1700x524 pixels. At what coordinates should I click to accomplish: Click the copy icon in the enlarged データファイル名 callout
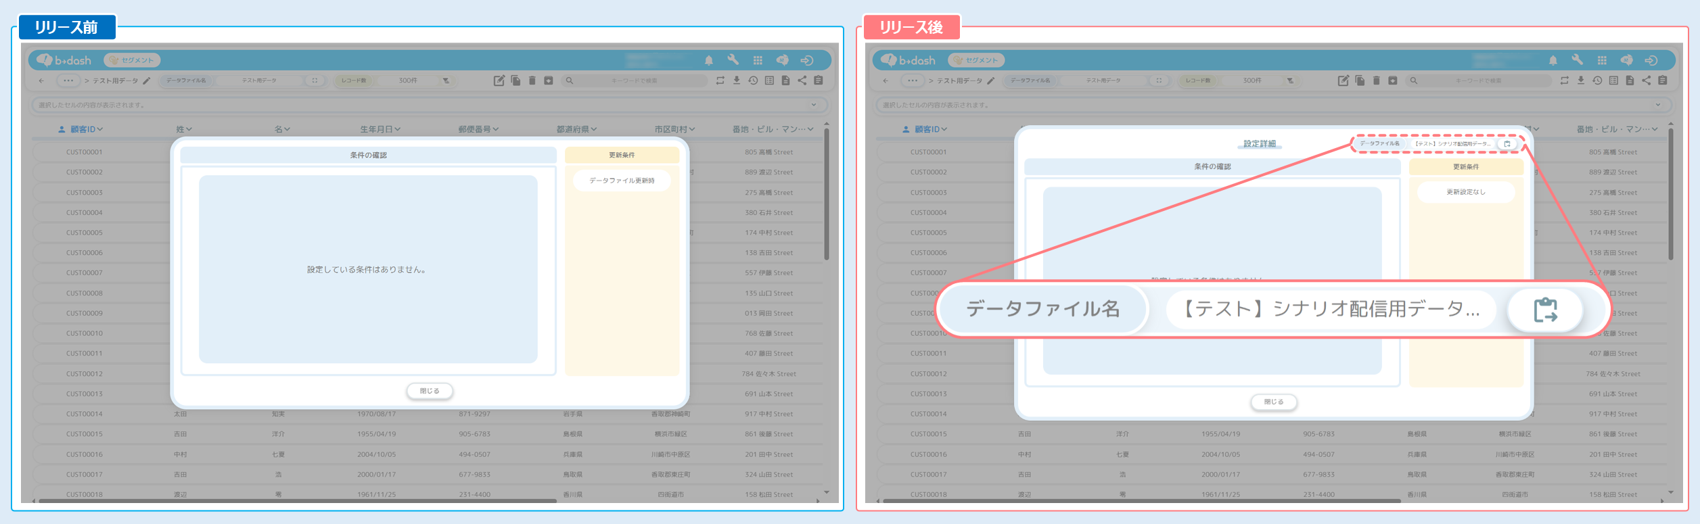pyautogui.click(x=1545, y=310)
